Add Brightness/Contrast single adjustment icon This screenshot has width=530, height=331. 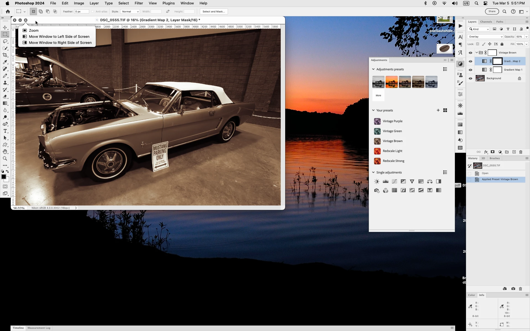[377, 181]
